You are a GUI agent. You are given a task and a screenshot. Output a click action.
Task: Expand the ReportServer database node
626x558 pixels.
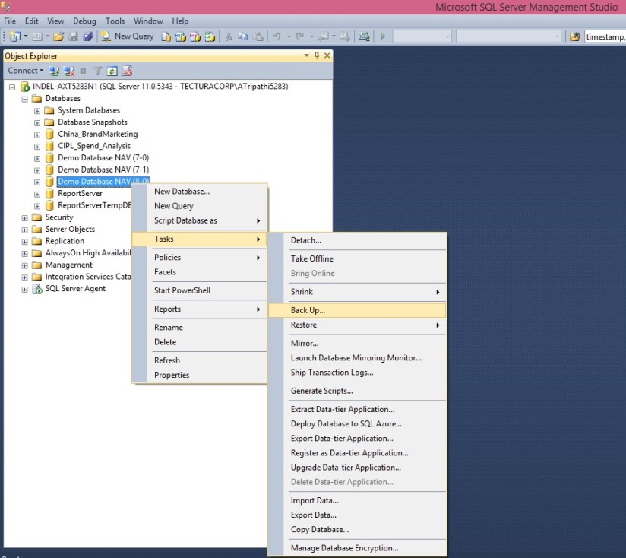point(37,194)
